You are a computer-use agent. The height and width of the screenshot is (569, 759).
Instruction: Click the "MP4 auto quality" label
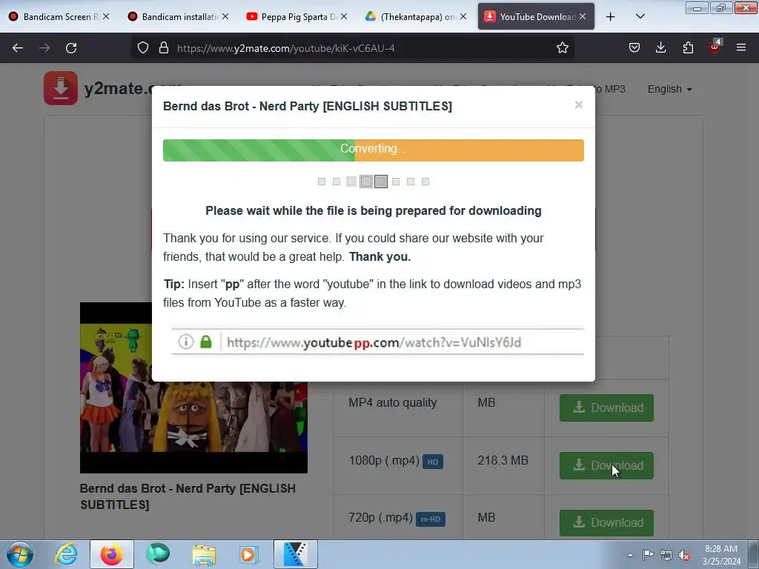(393, 402)
